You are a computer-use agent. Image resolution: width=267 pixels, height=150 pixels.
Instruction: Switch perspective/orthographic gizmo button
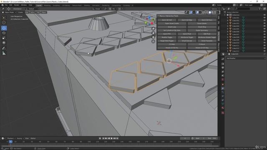click(153, 42)
